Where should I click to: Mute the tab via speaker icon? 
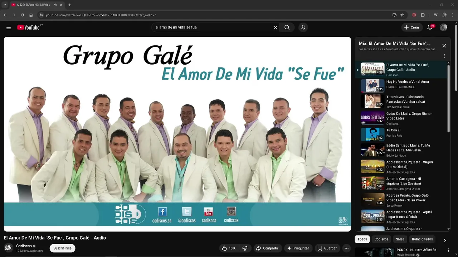55,5
